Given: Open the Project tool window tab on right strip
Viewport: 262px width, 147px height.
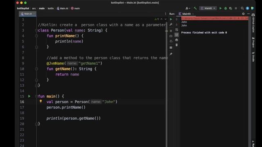Looking at the screenshot, I should 253,42.
